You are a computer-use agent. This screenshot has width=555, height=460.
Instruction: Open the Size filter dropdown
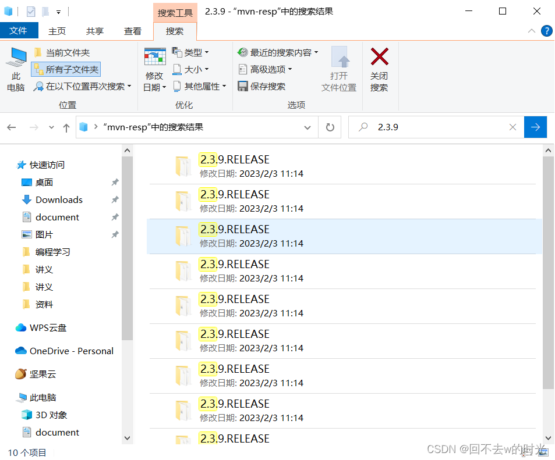coord(191,69)
